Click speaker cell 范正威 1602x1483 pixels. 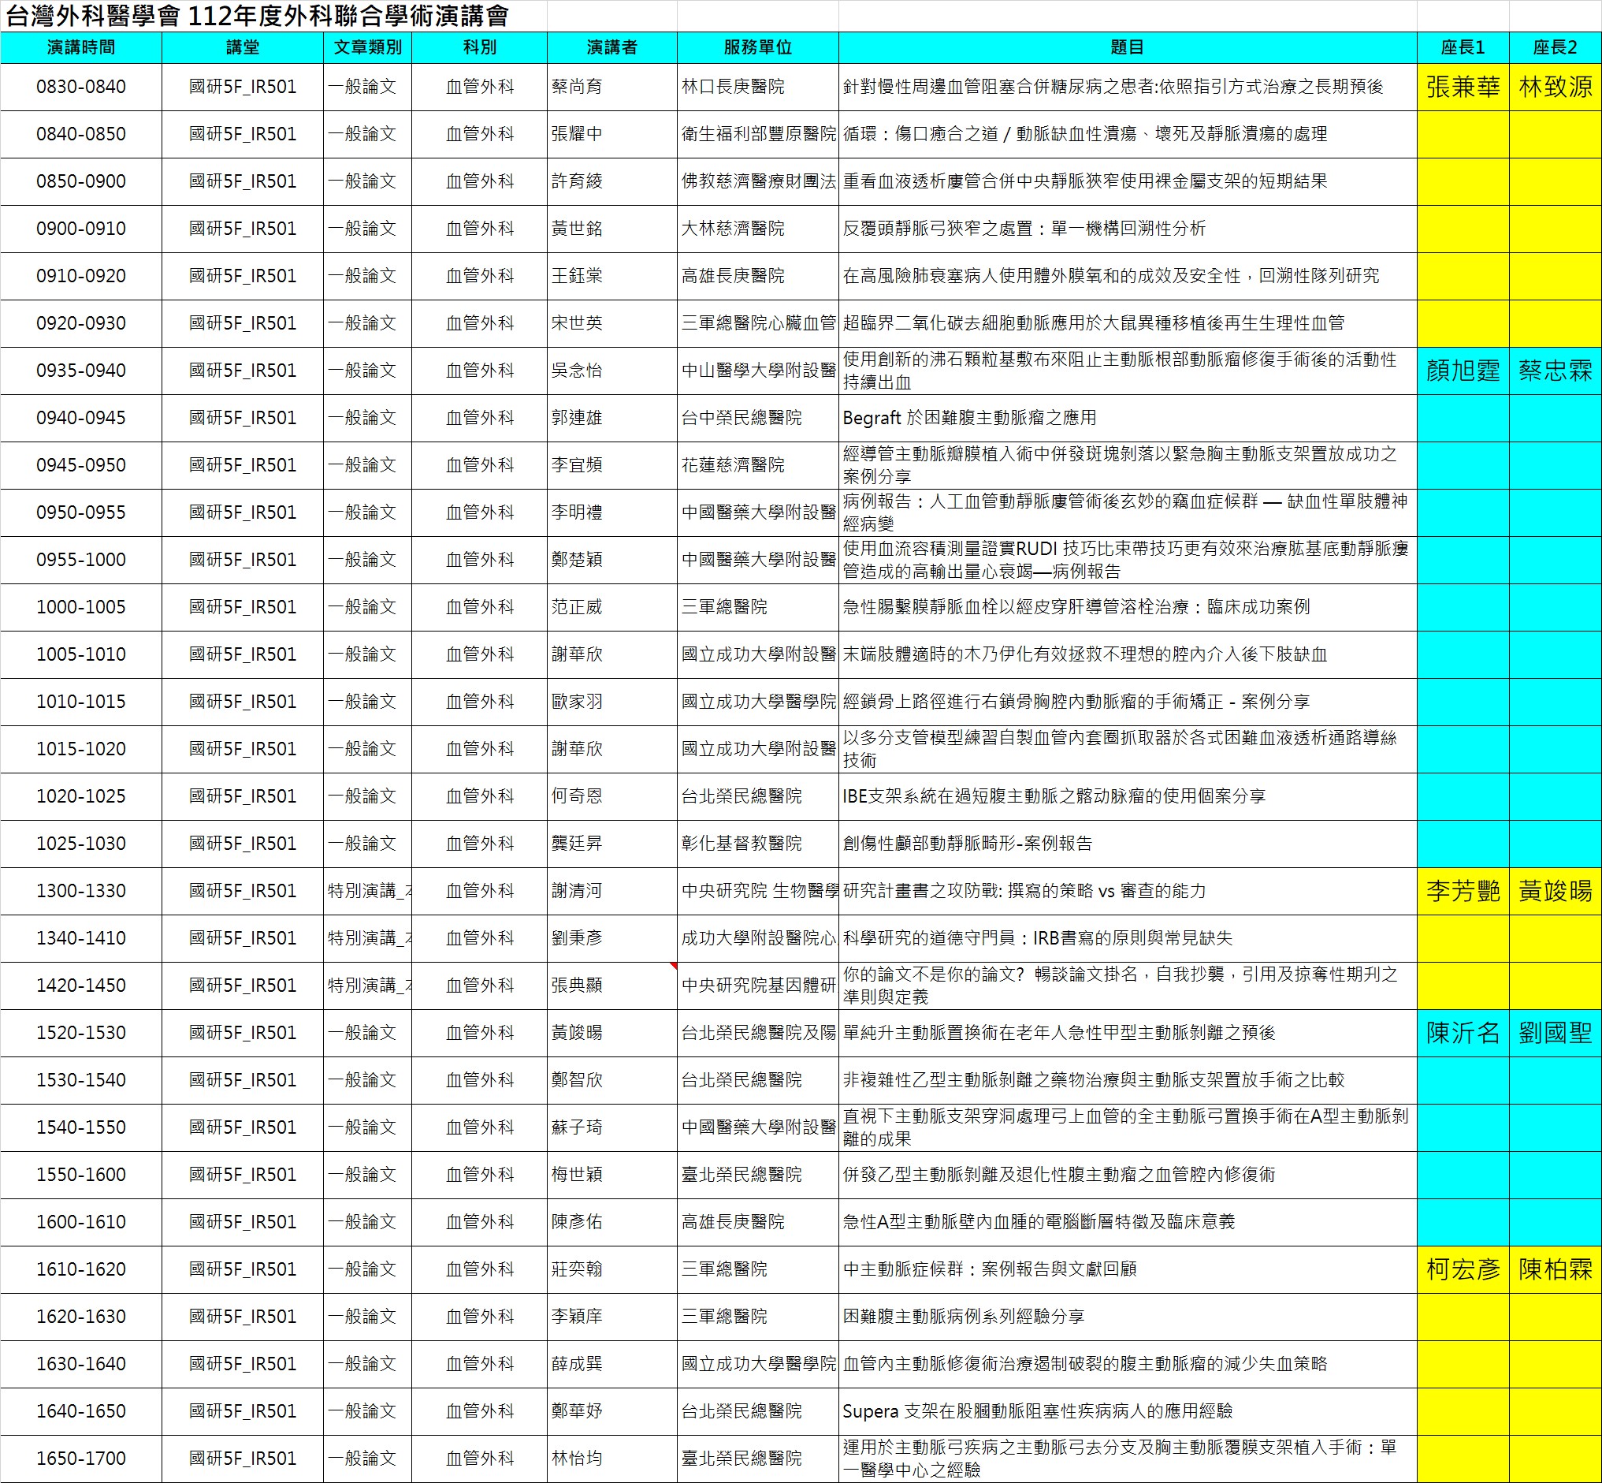pyautogui.click(x=612, y=607)
